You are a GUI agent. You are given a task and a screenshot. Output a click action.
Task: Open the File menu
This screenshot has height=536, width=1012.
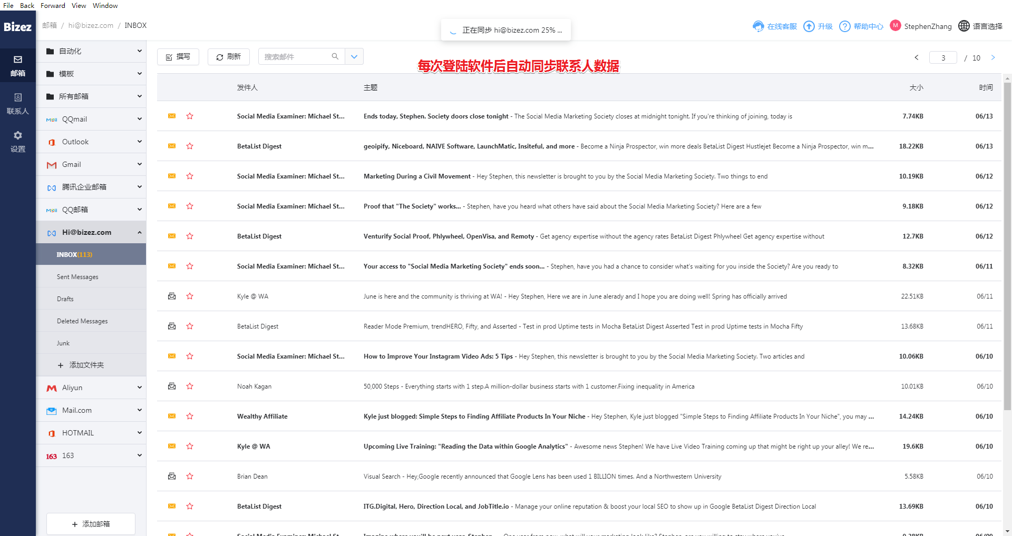(8, 5)
